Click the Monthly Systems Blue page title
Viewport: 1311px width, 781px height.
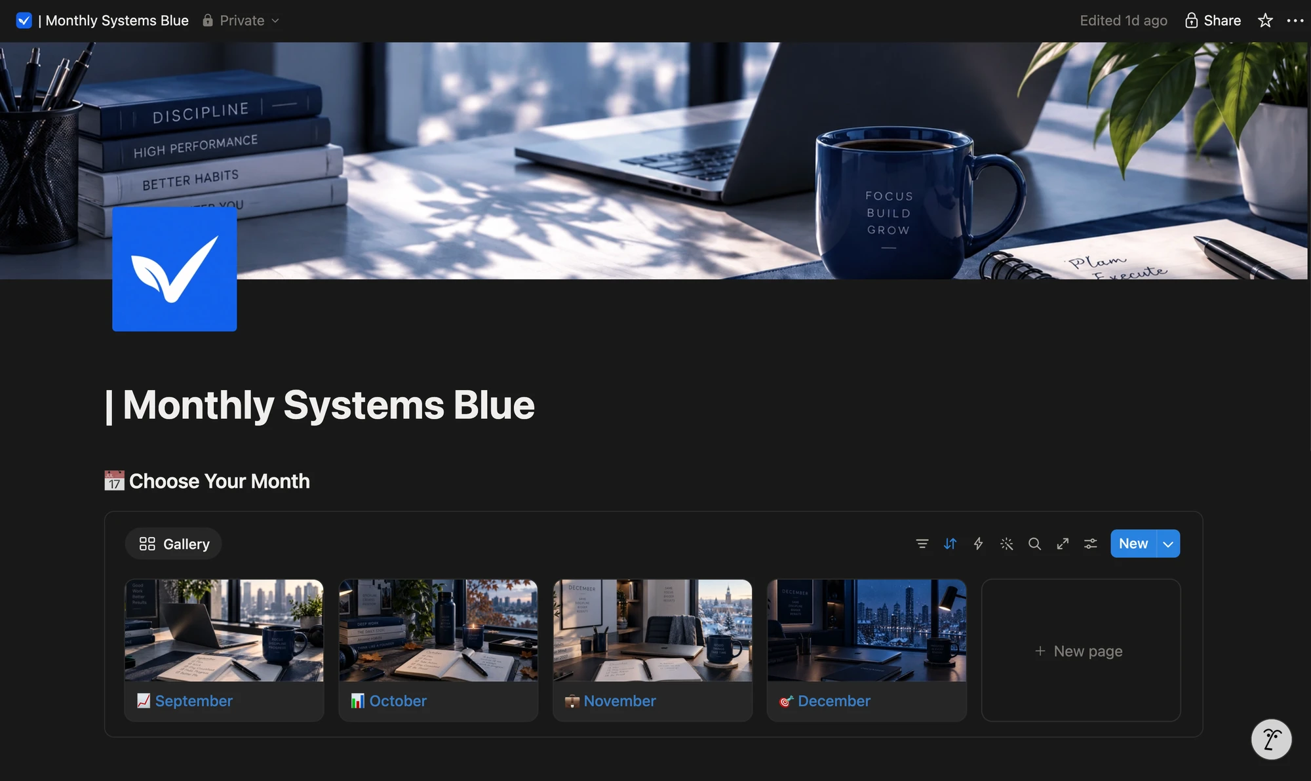pos(320,405)
